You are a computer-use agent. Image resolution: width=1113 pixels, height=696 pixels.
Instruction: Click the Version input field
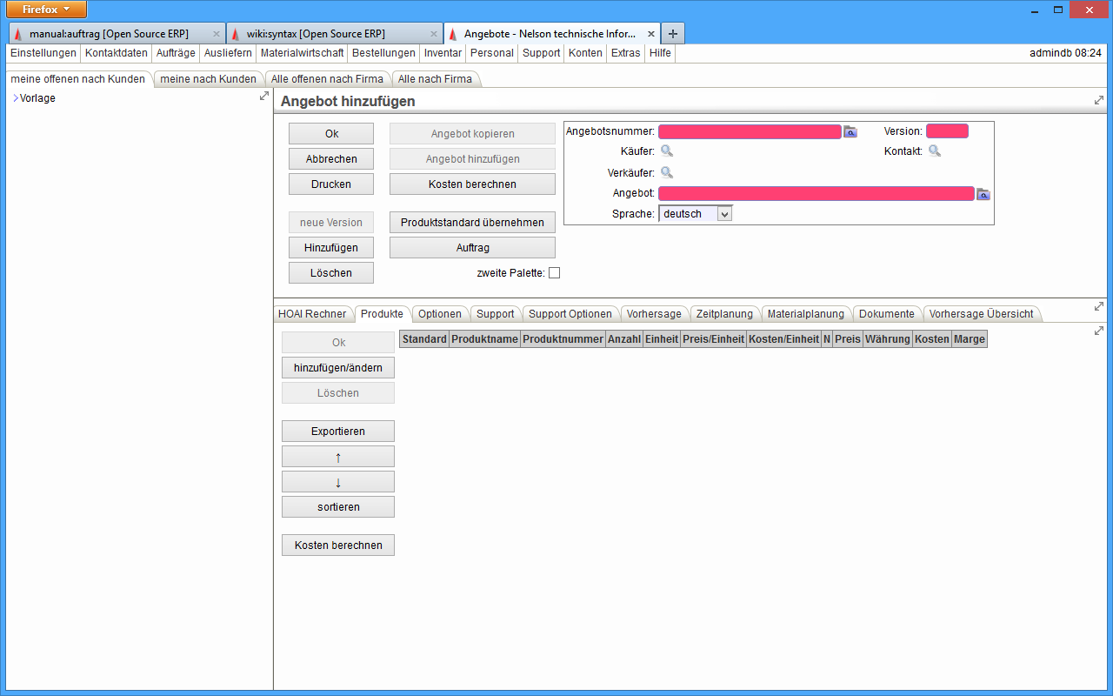947,131
